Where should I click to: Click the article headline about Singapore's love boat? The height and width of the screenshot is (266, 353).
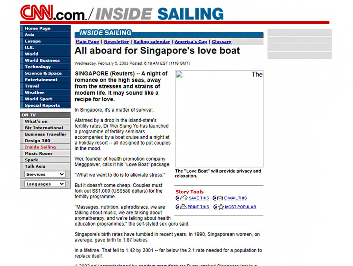(157, 51)
